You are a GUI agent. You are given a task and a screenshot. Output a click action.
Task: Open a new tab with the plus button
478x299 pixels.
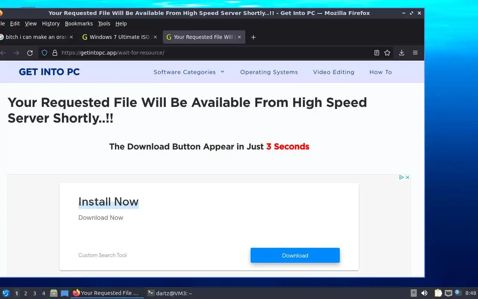tap(253, 37)
